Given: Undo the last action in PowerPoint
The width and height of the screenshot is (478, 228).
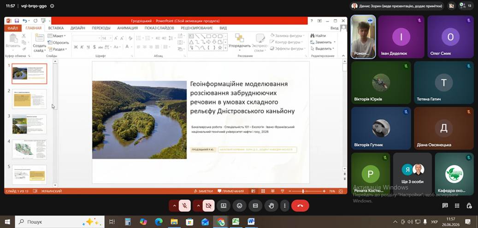Looking at the screenshot, I should click(24, 21).
